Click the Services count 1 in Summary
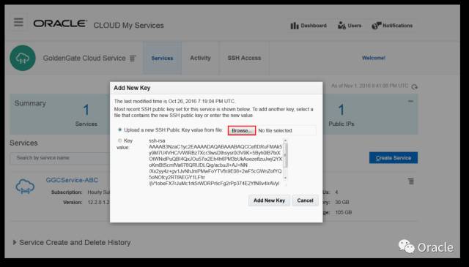This screenshot has height=267, width=469. click(86, 110)
